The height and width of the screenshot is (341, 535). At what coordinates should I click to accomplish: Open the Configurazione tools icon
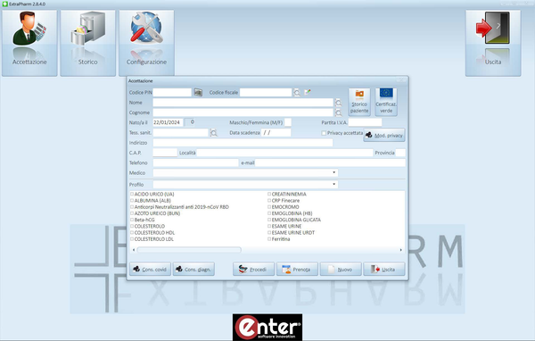point(146,43)
